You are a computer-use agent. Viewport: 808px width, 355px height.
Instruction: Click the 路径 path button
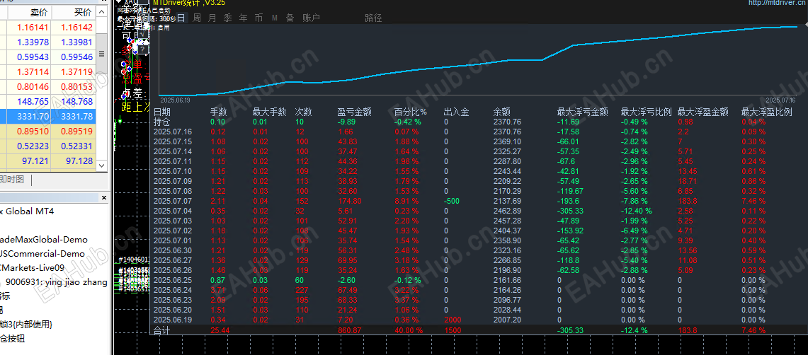tap(373, 18)
